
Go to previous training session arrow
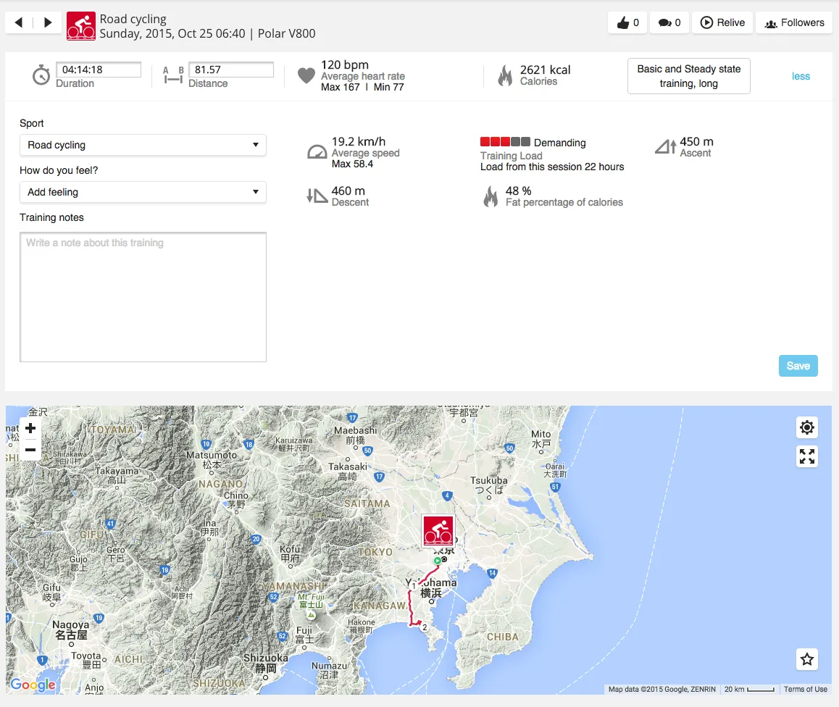click(x=19, y=22)
